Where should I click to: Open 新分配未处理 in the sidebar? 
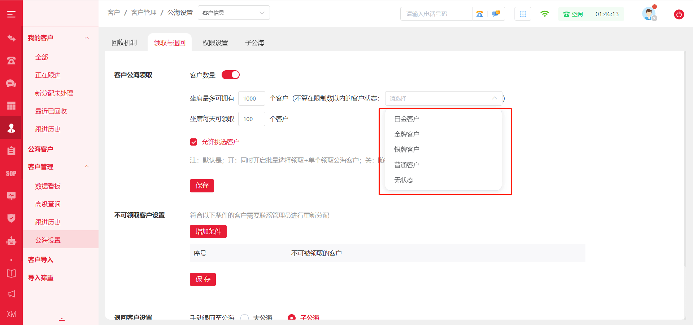[54, 93]
